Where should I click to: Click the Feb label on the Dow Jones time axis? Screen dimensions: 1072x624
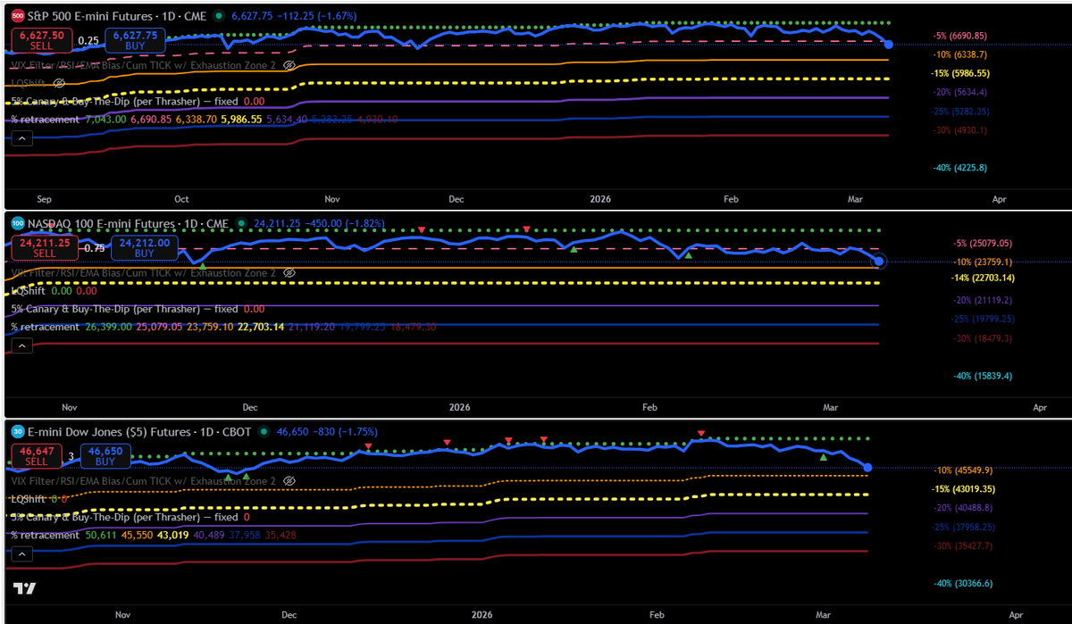tap(657, 615)
